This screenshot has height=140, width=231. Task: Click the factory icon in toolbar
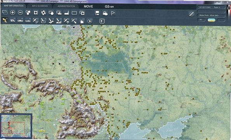[67, 13]
